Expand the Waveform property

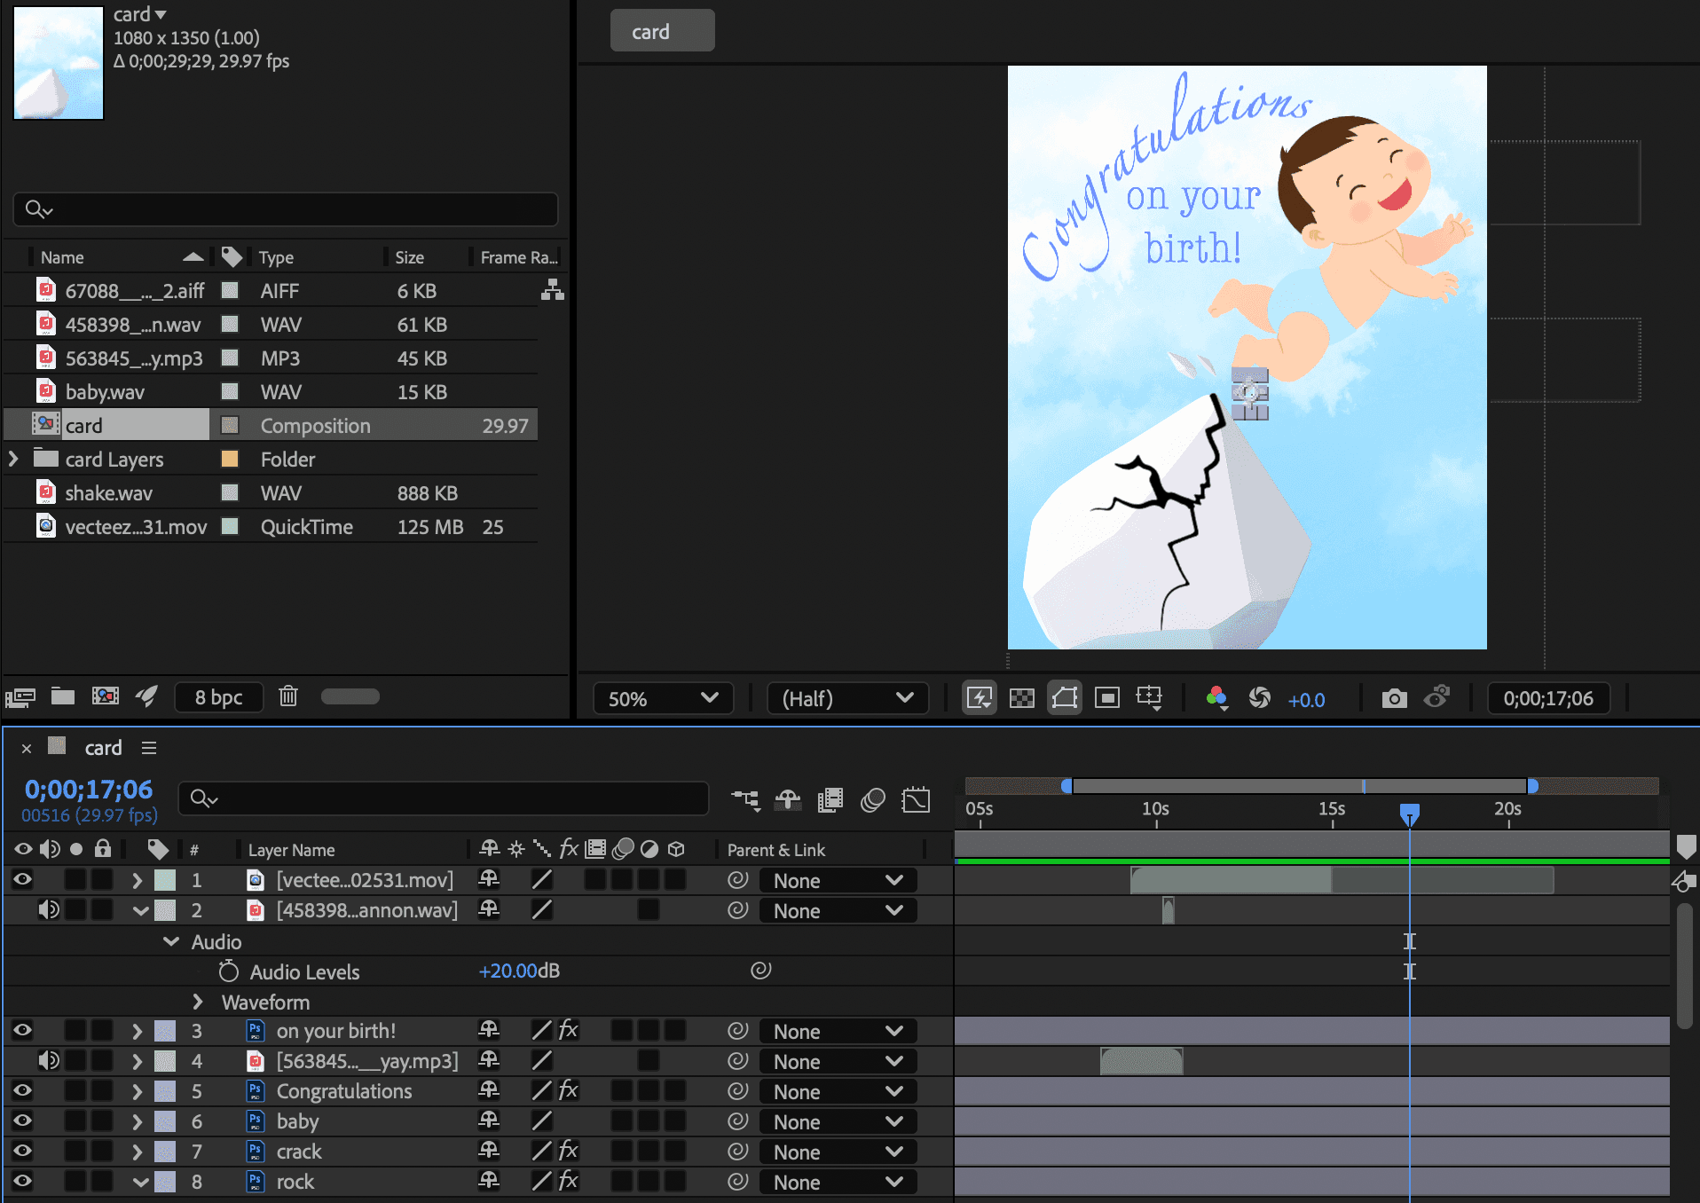[198, 1002]
